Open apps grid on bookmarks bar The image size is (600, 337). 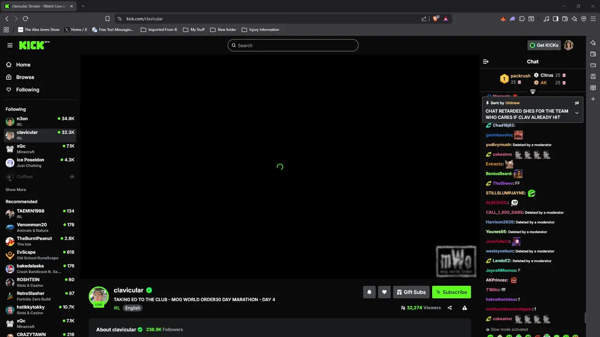pyautogui.click(x=6, y=29)
